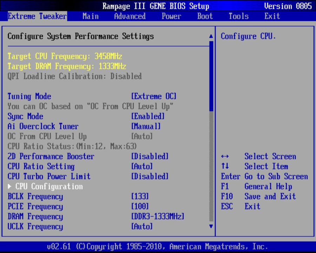This screenshot has width=316, height=253.
Task: Click the scroll down arrow of settings list
Action: [211, 226]
